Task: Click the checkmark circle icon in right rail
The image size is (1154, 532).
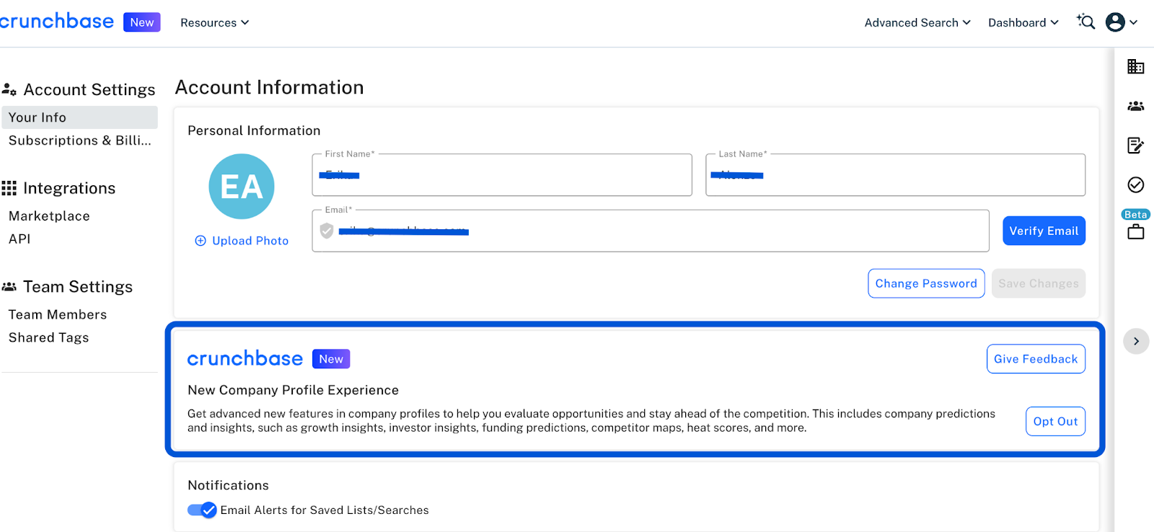Action: coord(1136,185)
